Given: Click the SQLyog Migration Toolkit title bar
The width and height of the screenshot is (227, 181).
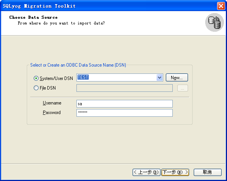Looking at the screenshot, I should click(109, 6).
